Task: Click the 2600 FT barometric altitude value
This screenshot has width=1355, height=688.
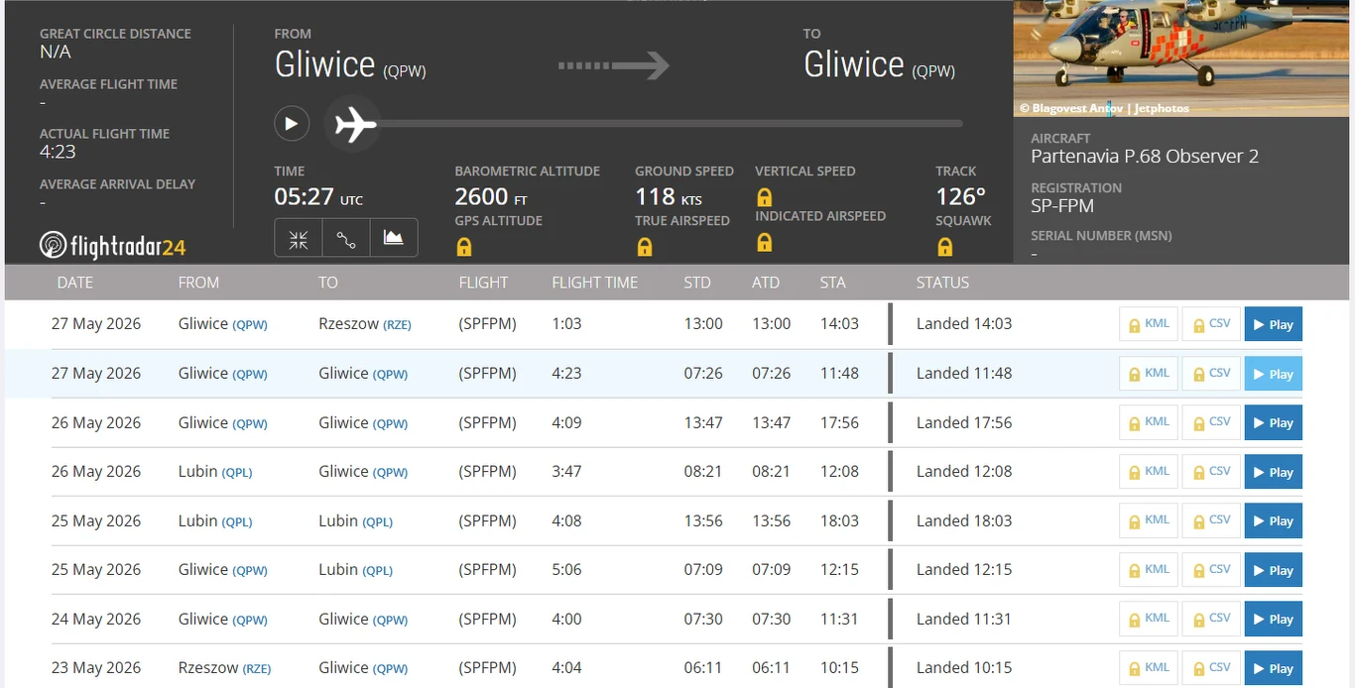Action: tap(491, 197)
